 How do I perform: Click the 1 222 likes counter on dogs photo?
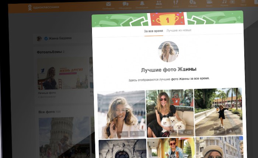186,132
